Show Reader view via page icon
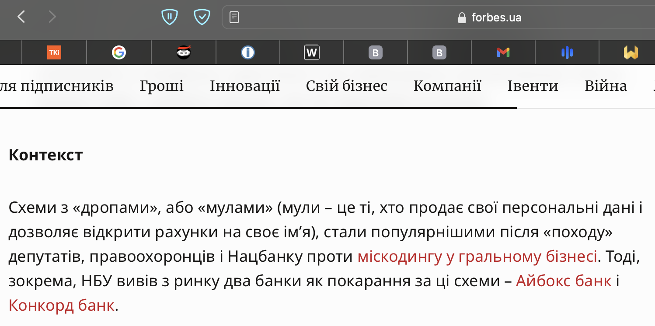Screen dimensions: 655x326 [234, 17]
